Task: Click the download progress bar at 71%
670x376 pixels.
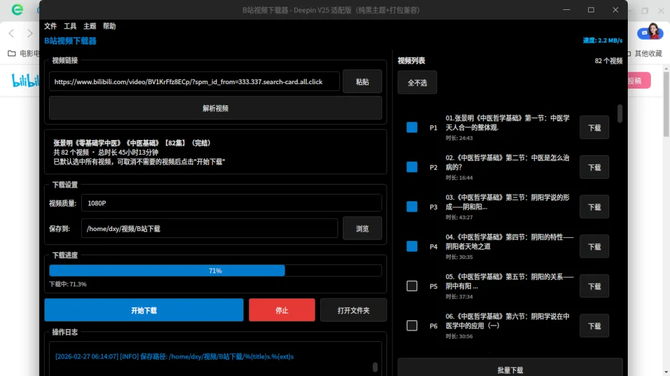Action: (x=215, y=271)
